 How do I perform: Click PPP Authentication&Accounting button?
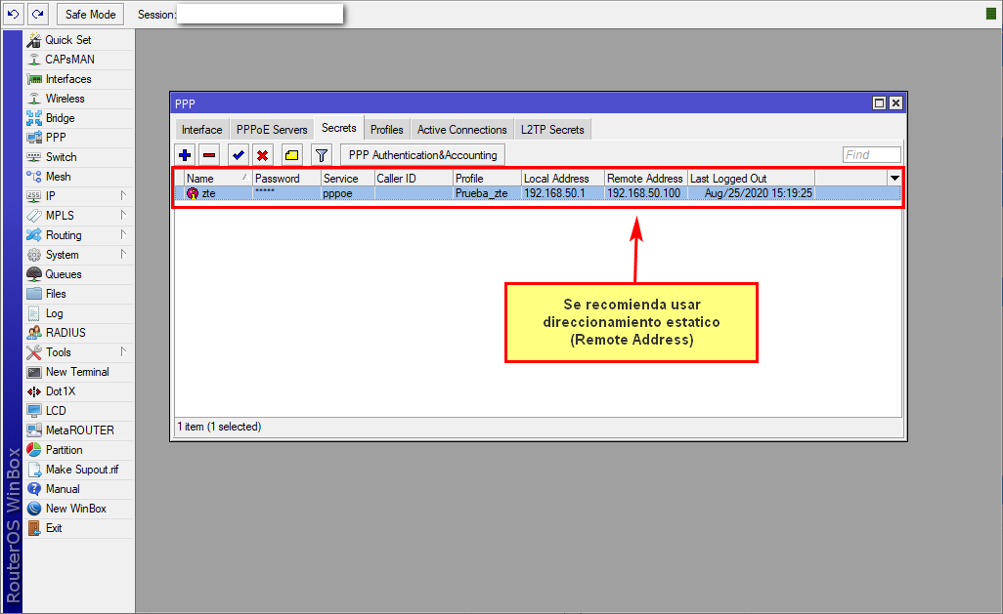(422, 155)
